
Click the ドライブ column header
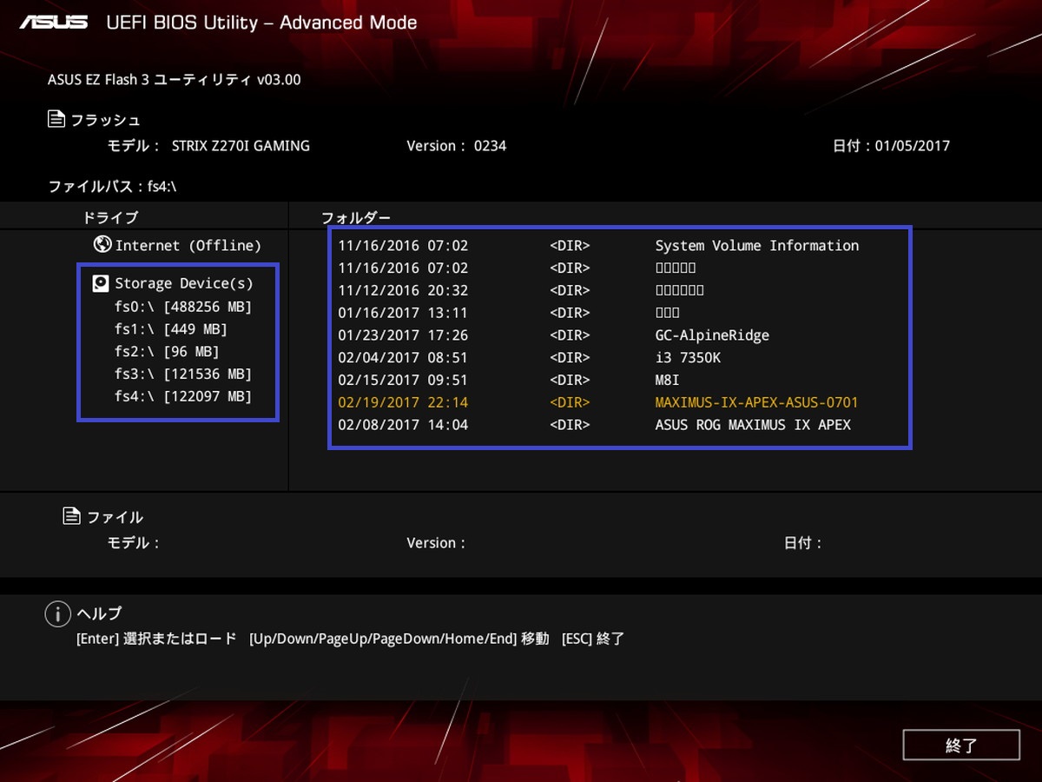point(110,217)
